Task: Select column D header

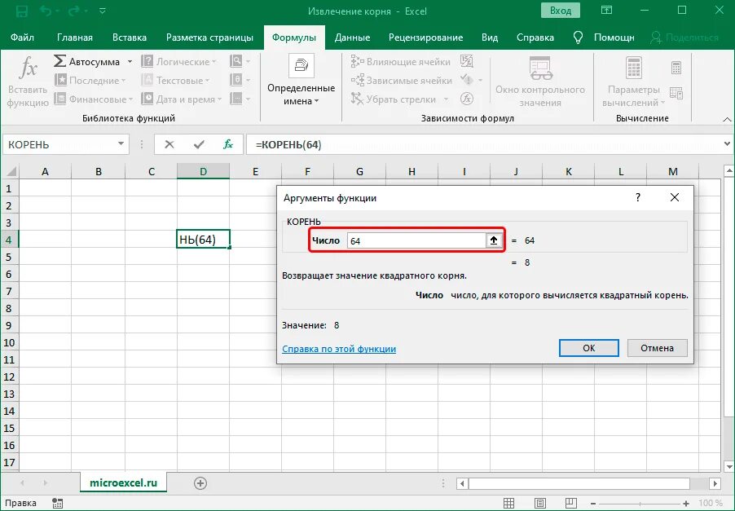Action: [x=203, y=172]
